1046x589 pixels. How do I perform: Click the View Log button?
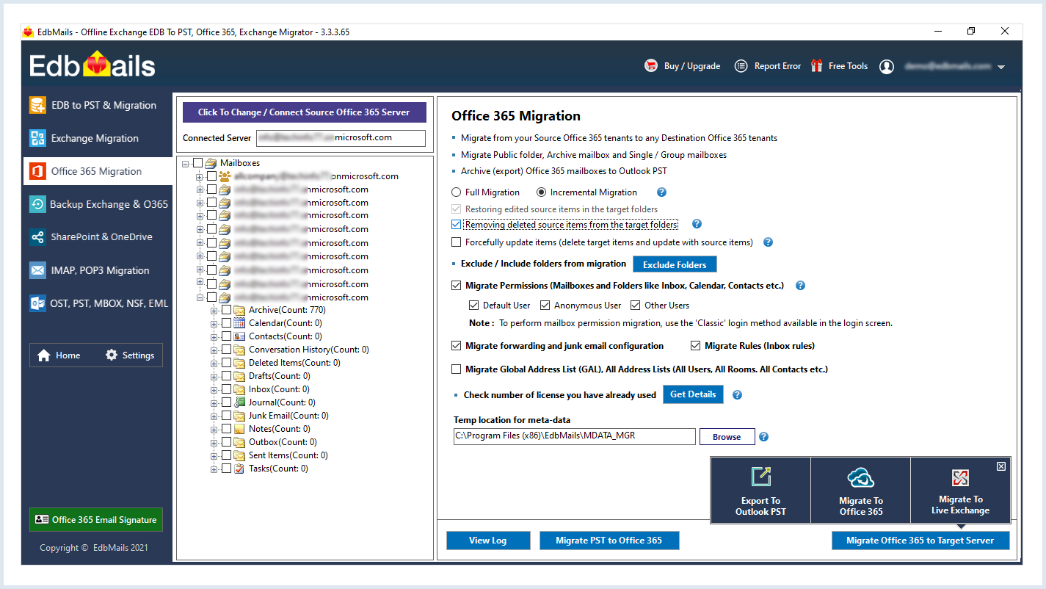tap(488, 541)
